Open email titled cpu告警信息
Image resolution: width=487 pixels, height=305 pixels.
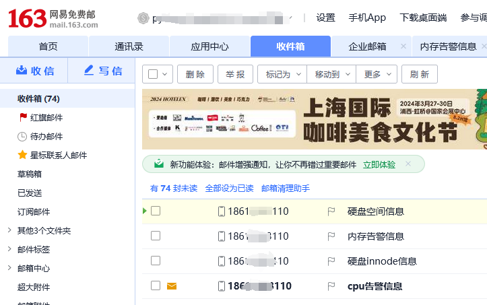click(375, 286)
